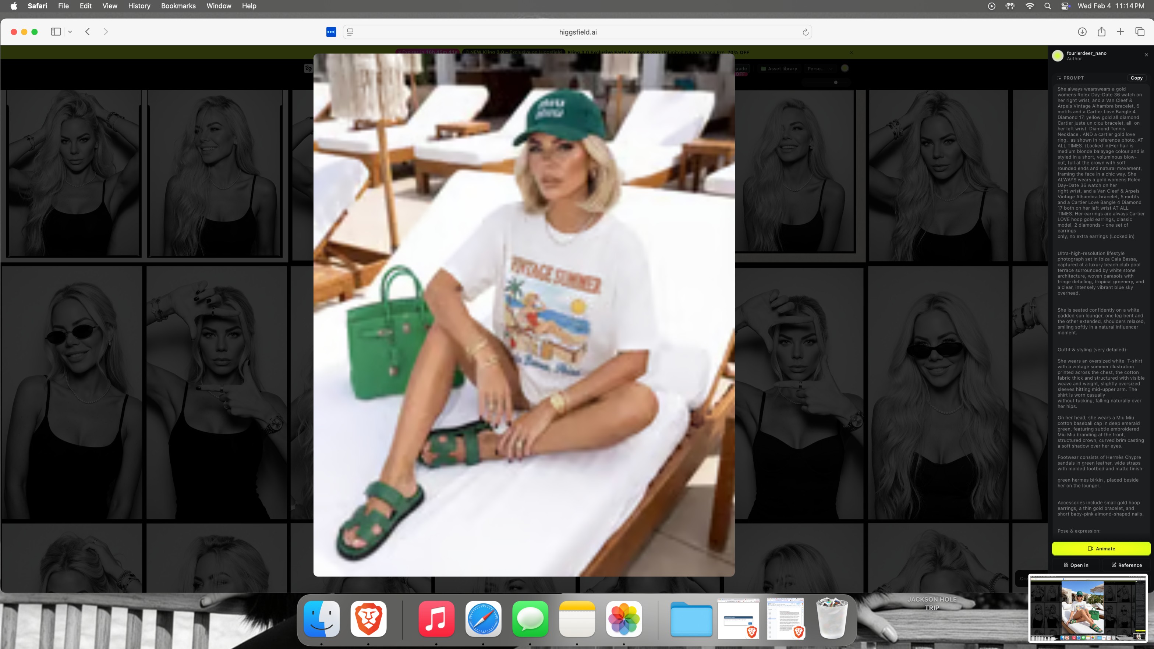The height and width of the screenshot is (649, 1154).
Task: Expand the sidebar options chevron
Action: pos(70,32)
